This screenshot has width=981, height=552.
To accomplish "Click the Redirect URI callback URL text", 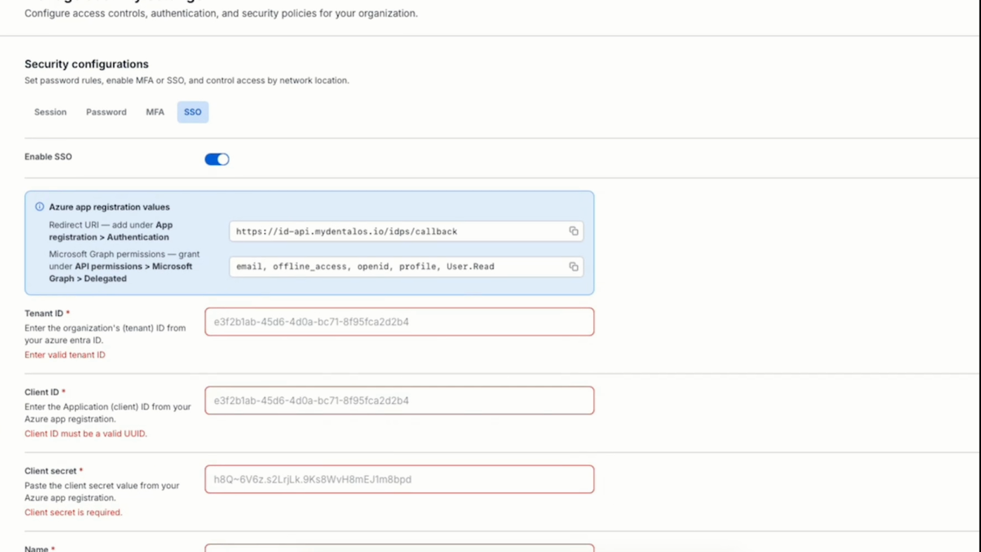I will click(x=346, y=231).
